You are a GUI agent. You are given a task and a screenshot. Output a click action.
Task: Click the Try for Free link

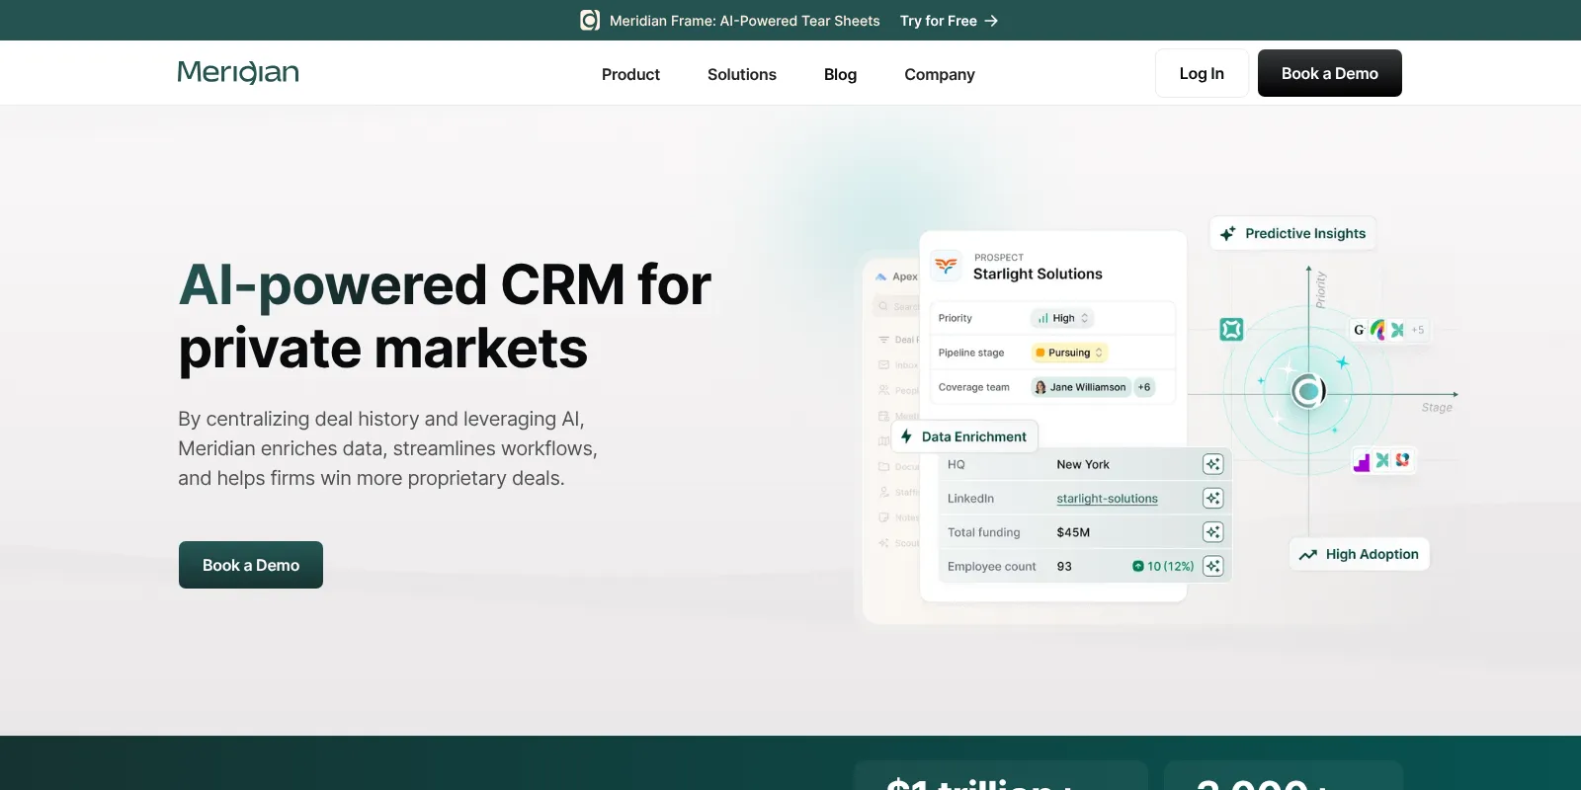(x=949, y=21)
